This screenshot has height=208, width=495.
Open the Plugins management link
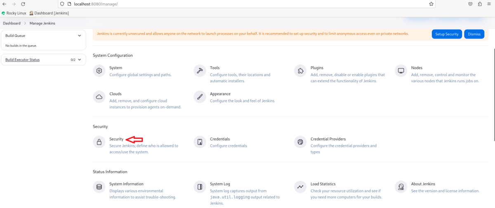coord(317,68)
